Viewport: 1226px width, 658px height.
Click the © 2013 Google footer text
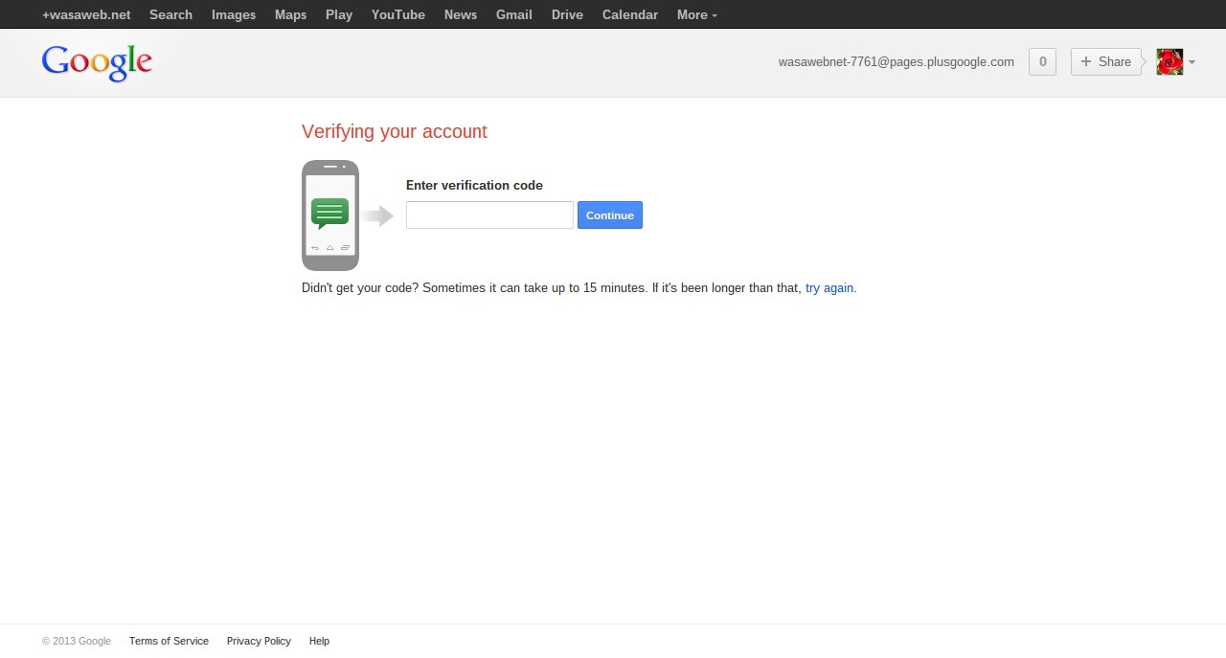point(77,641)
